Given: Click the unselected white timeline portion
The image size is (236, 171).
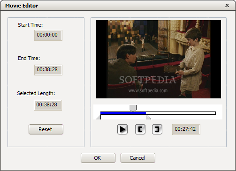Looking at the screenshot, I should coord(181,113).
